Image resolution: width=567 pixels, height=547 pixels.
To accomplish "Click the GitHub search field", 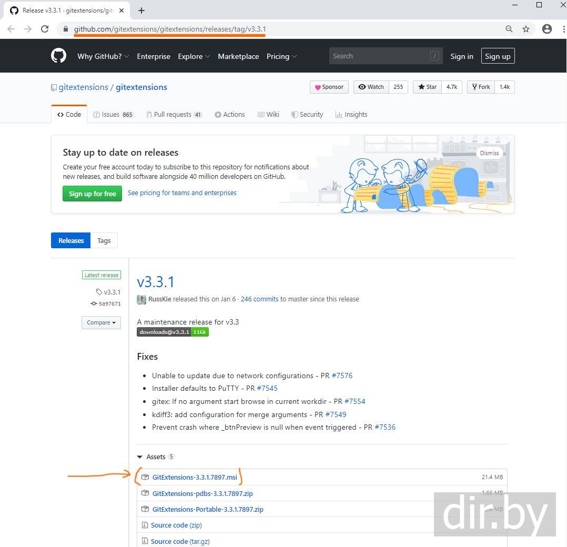I will pyautogui.click(x=379, y=56).
